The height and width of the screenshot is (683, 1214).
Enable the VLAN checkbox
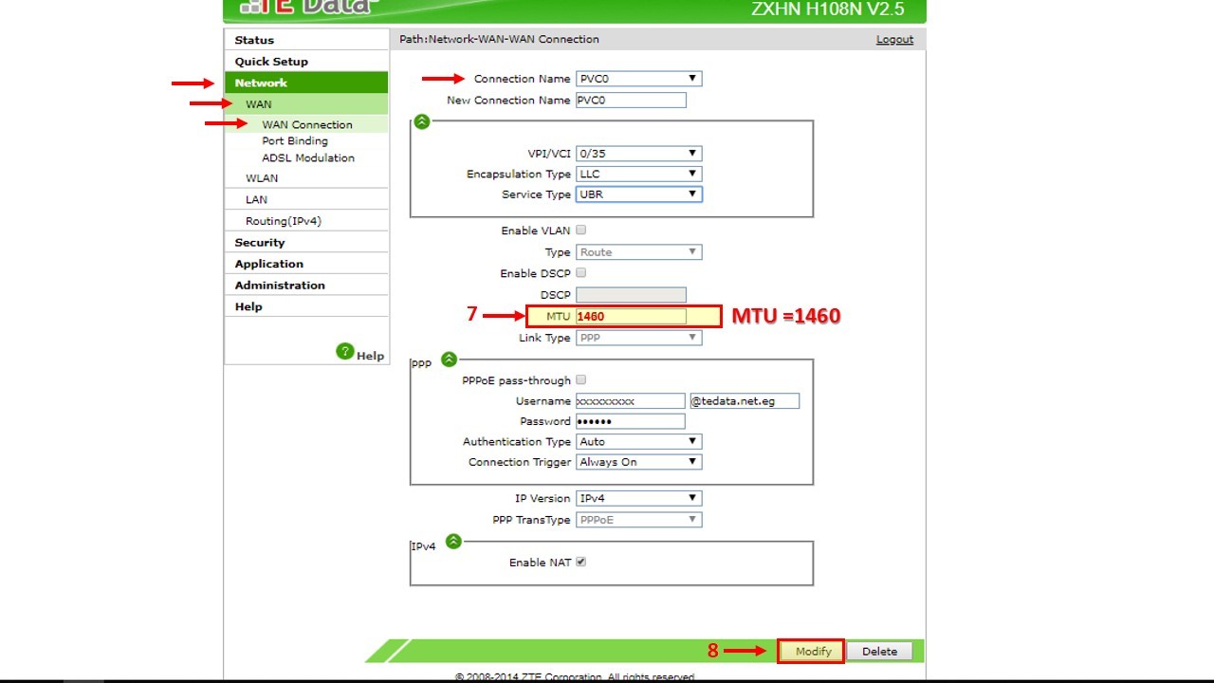[581, 231]
